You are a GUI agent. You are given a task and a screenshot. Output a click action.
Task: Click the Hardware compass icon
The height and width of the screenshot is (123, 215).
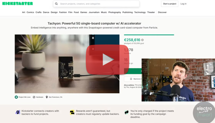(x=34, y=97)
